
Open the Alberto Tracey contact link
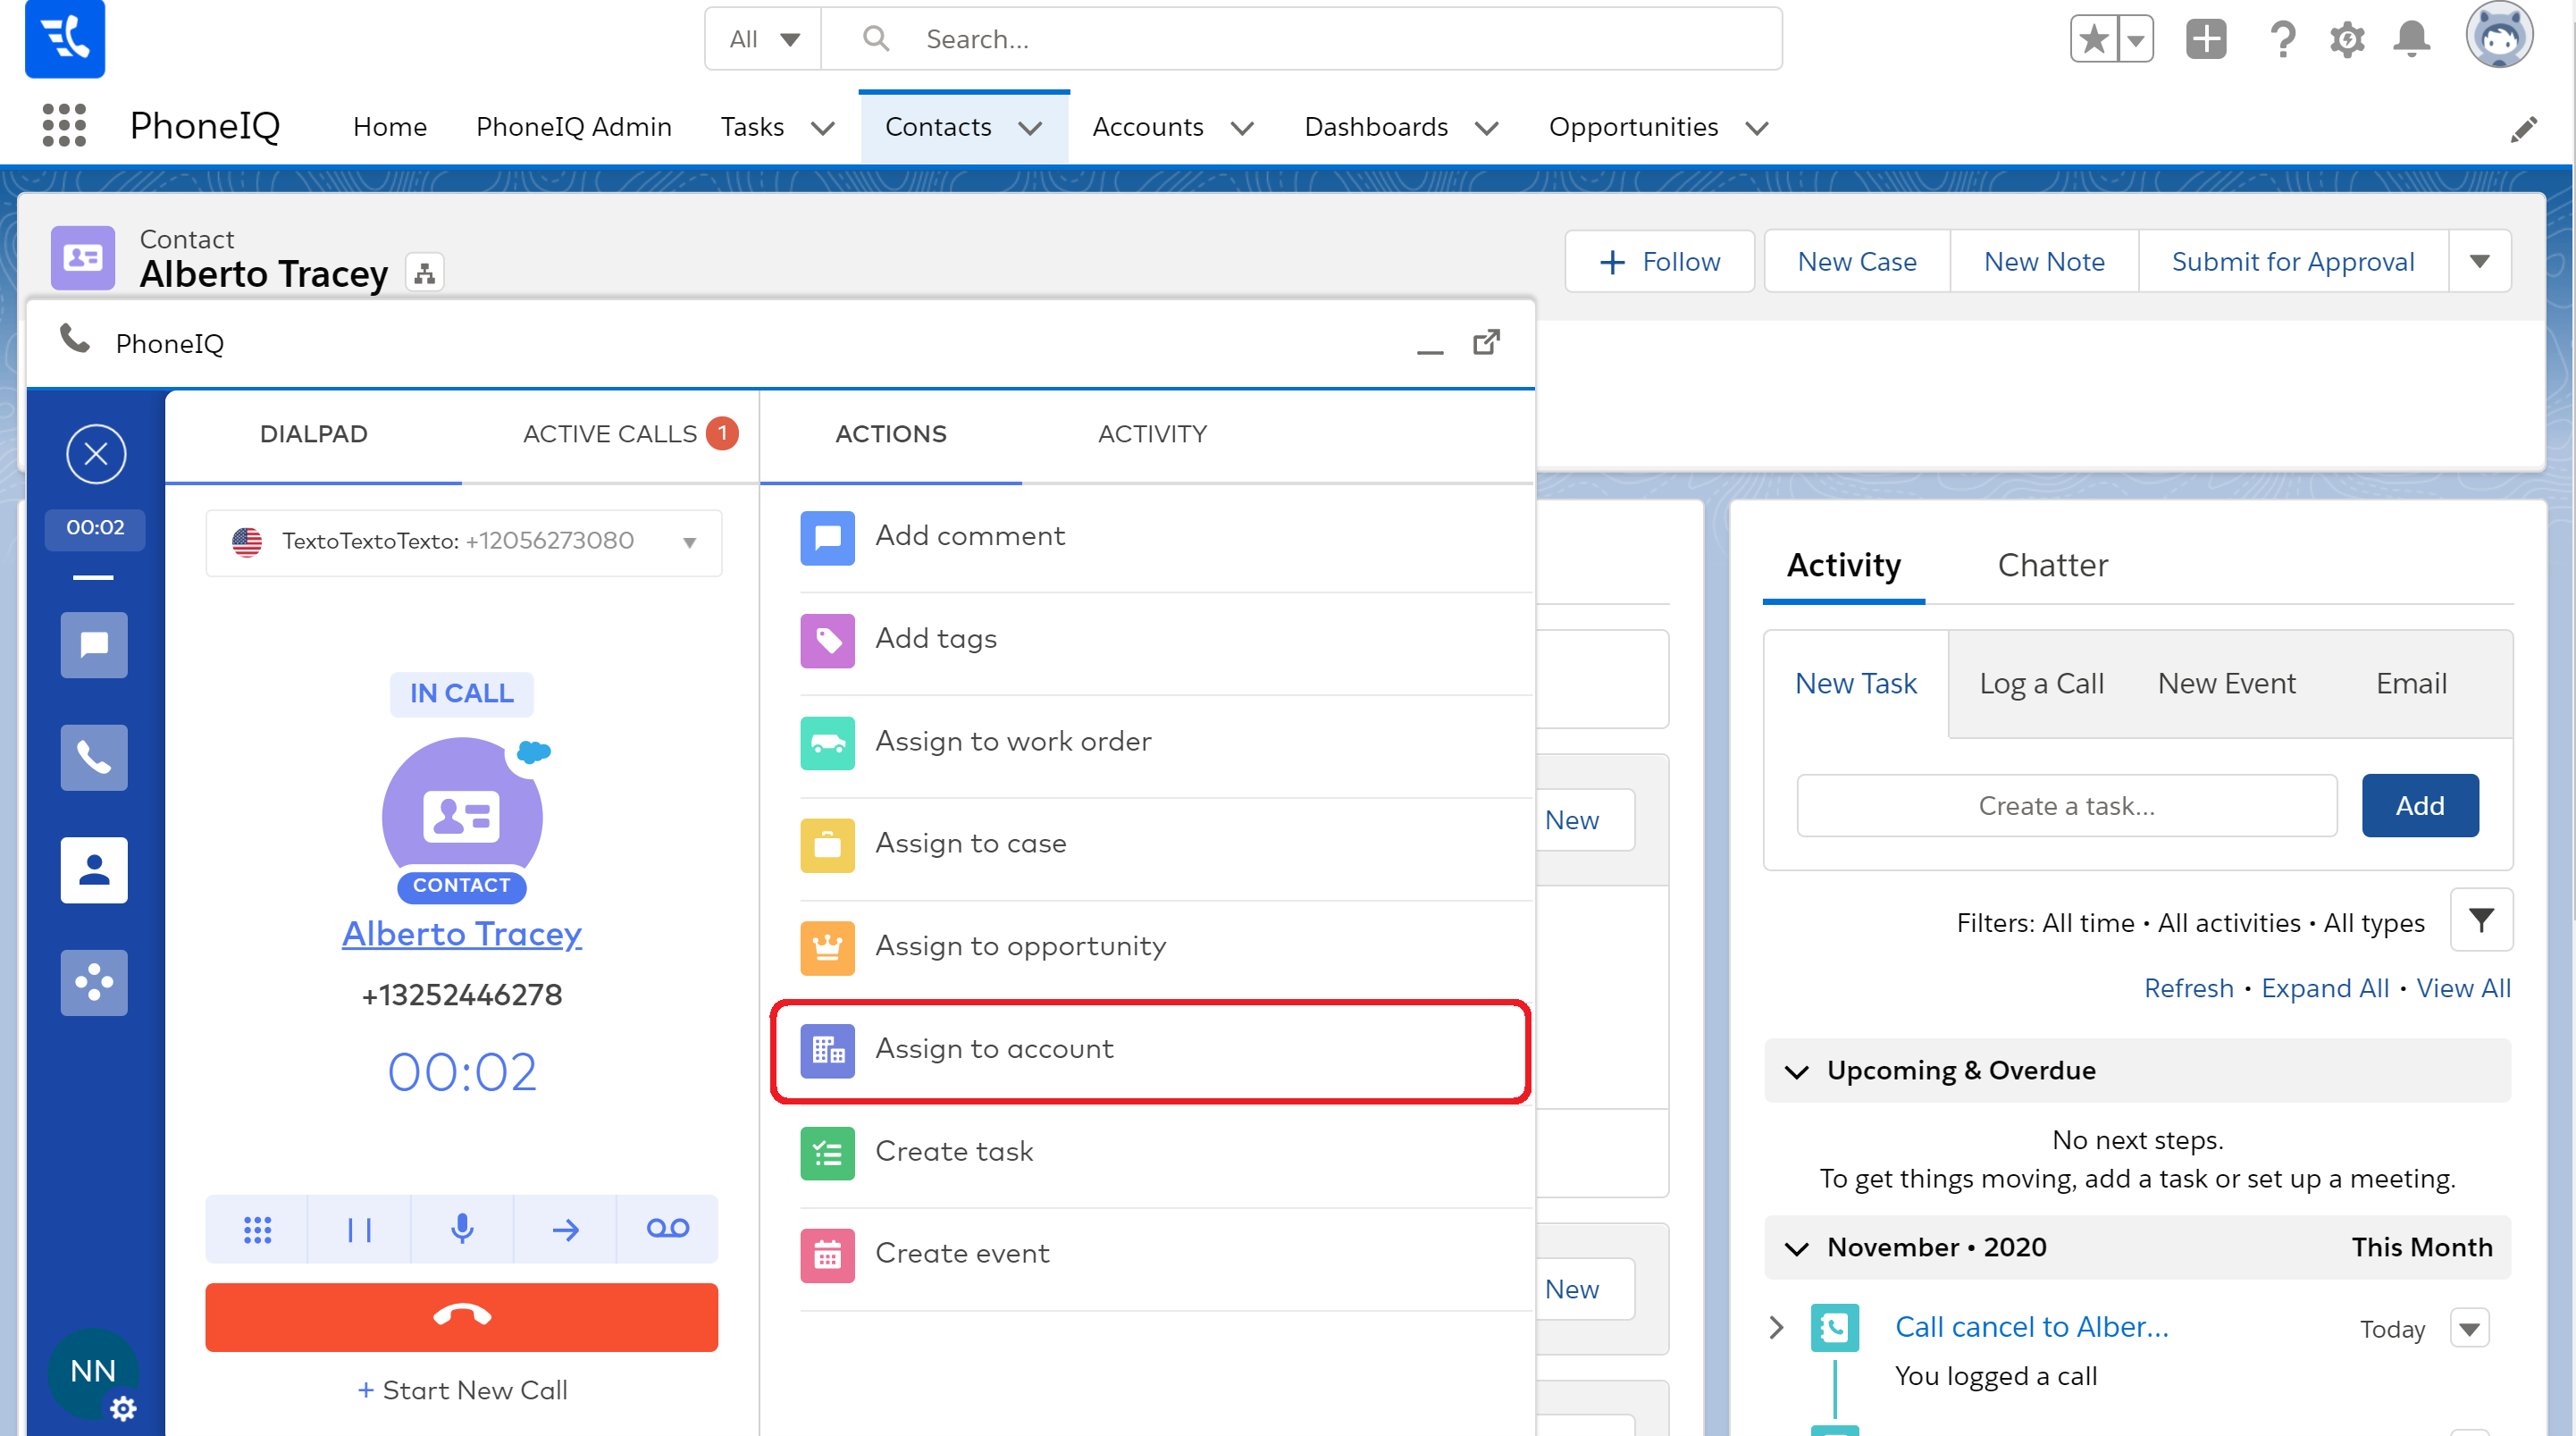[461, 934]
